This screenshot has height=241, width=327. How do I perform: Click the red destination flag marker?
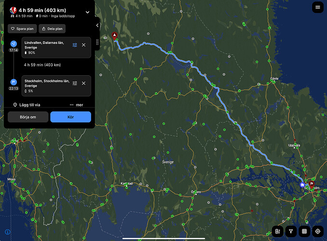(x=312, y=184)
